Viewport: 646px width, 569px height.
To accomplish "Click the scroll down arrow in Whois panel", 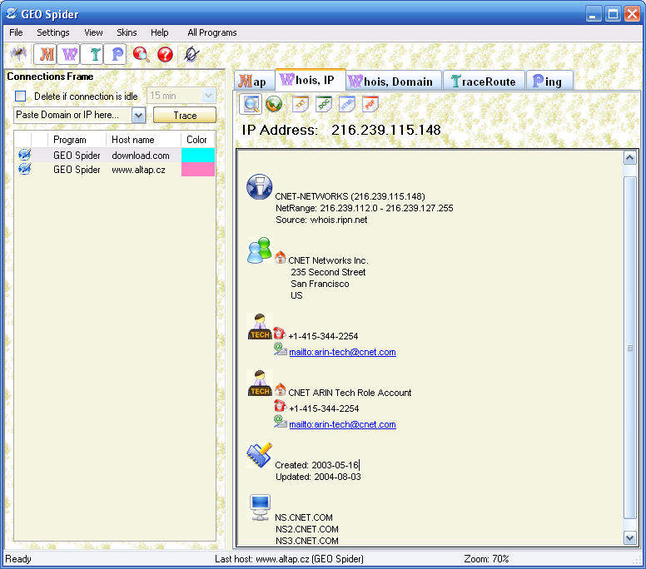I will (x=630, y=537).
